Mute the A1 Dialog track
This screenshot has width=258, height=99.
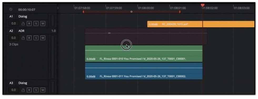pos(43,24)
